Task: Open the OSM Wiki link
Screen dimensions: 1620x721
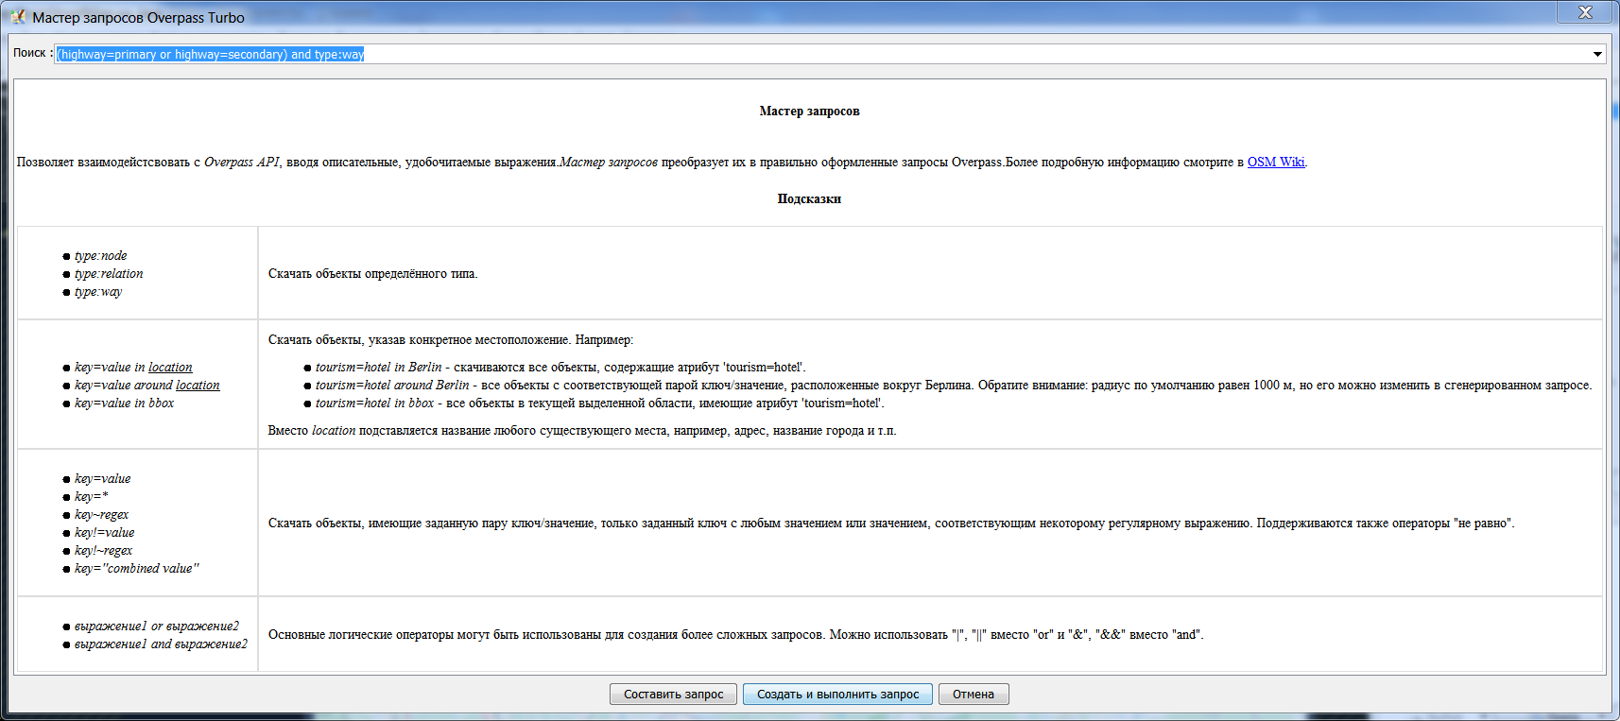Action: 1275,162
